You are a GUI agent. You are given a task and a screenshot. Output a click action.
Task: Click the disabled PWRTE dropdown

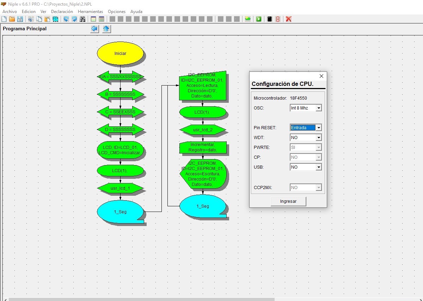click(x=306, y=148)
